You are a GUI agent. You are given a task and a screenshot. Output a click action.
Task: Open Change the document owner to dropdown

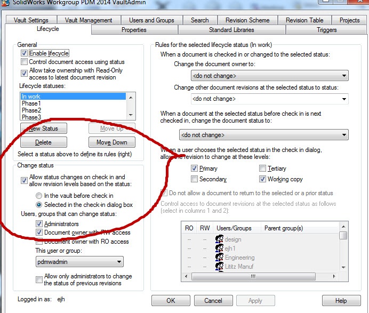270,76
